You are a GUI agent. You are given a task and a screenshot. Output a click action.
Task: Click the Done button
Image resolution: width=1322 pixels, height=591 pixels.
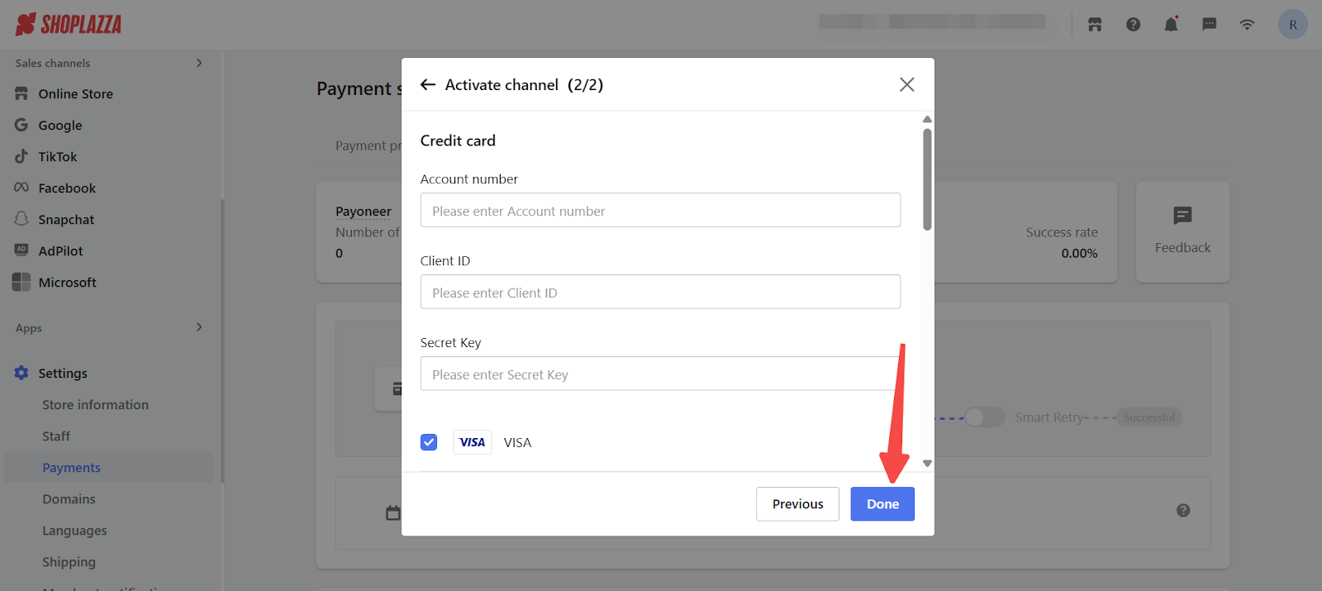click(x=882, y=504)
